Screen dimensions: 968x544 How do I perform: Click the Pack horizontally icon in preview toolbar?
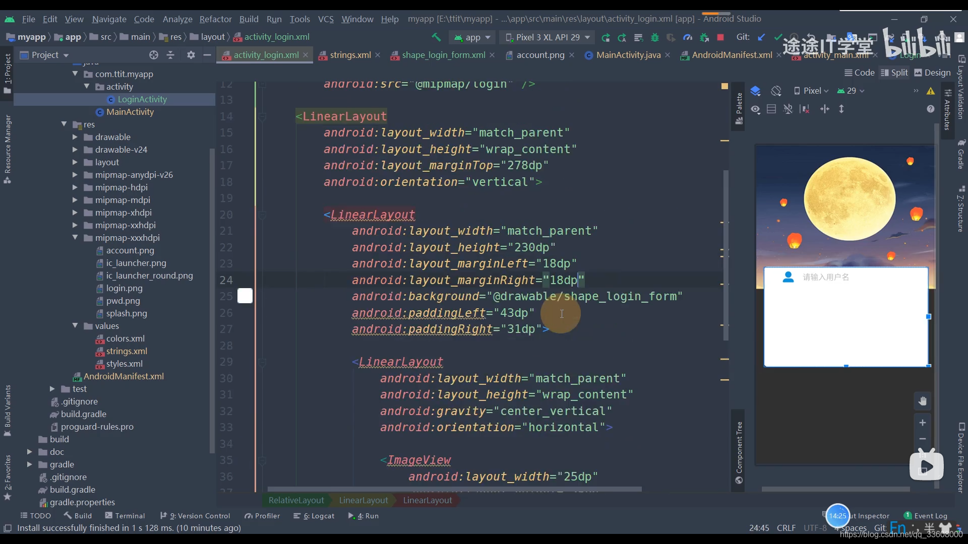point(825,109)
